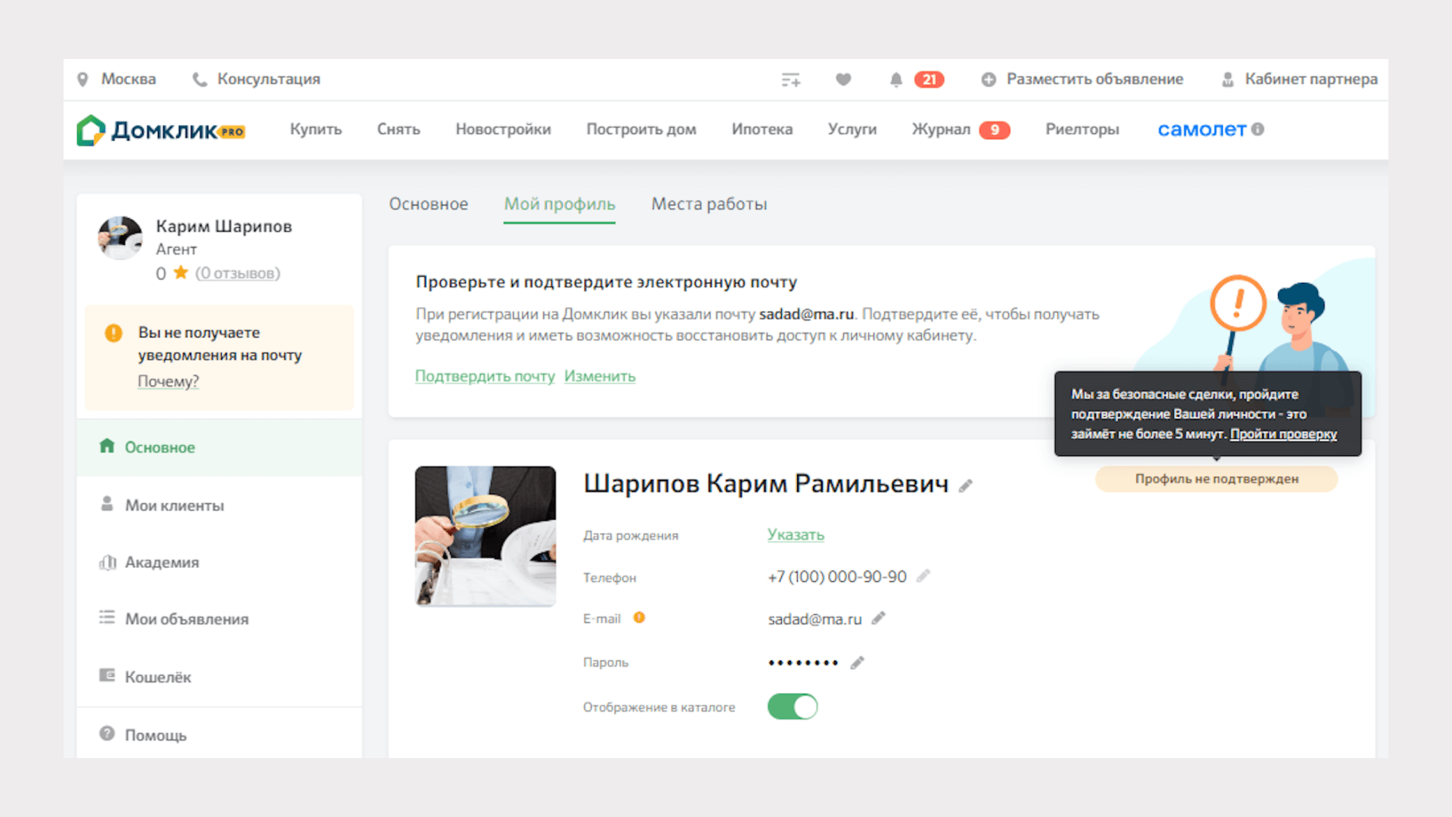Viewport: 1452px width, 817px height.
Task: Select the Москва city label
Action: pyautogui.click(x=129, y=79)
